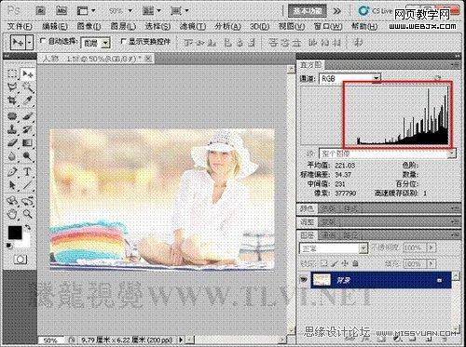Viewport: 466px width, 347px height.
Task: Click the lock position icon
Action: [345, 263]
